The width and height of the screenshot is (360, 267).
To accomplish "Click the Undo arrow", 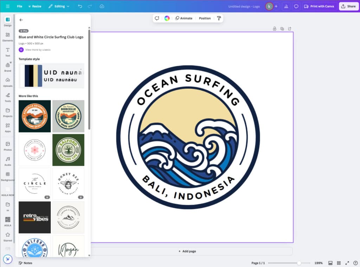I will click(80, 6).
